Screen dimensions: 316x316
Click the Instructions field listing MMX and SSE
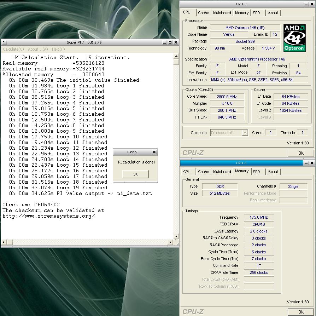coord(259,80)
